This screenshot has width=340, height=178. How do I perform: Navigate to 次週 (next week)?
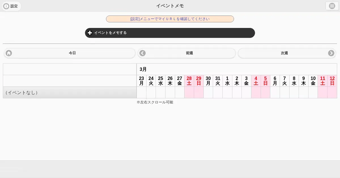284,53
